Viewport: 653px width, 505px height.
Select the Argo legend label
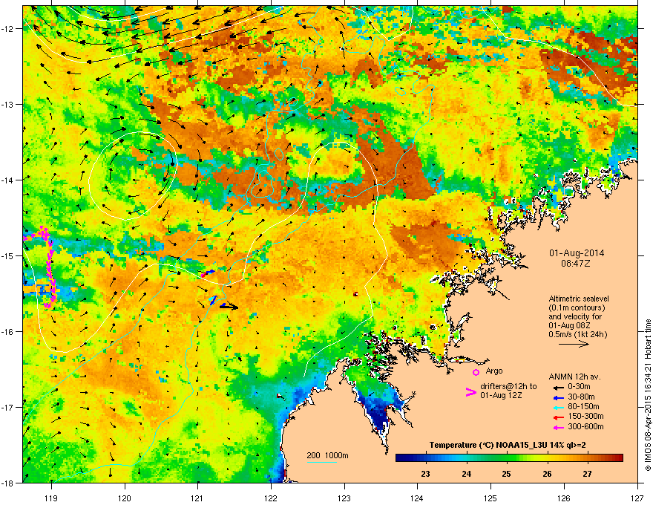click(x=494, y=371)
